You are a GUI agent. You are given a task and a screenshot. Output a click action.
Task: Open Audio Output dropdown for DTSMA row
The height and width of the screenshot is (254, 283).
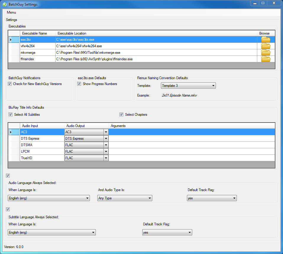pos(86,145)
